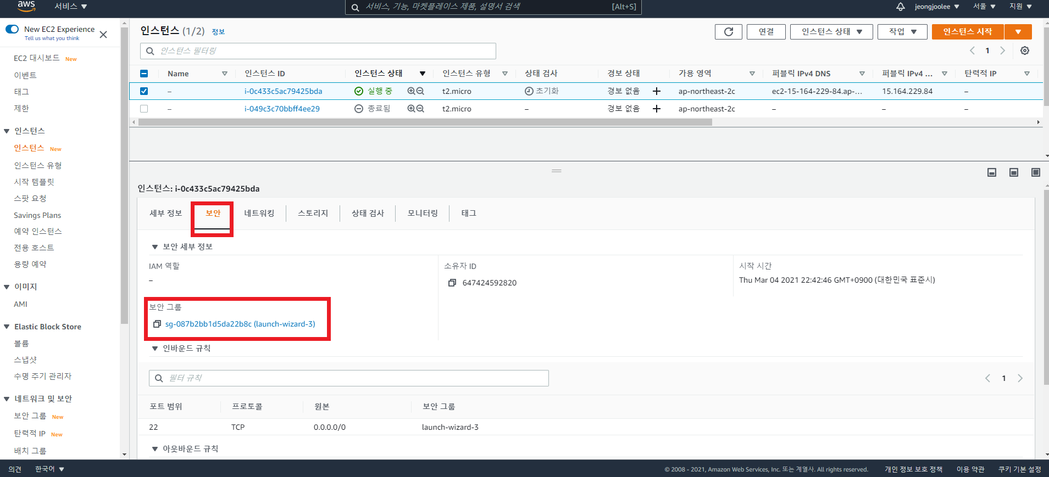This screenshot has width=1049, height=477.
Task: Collapse details panel to minimum size
Action: click(992, 172)
